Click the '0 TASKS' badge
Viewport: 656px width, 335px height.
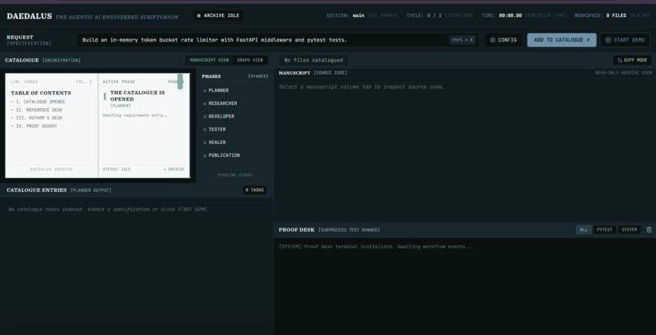click(255, 190)
